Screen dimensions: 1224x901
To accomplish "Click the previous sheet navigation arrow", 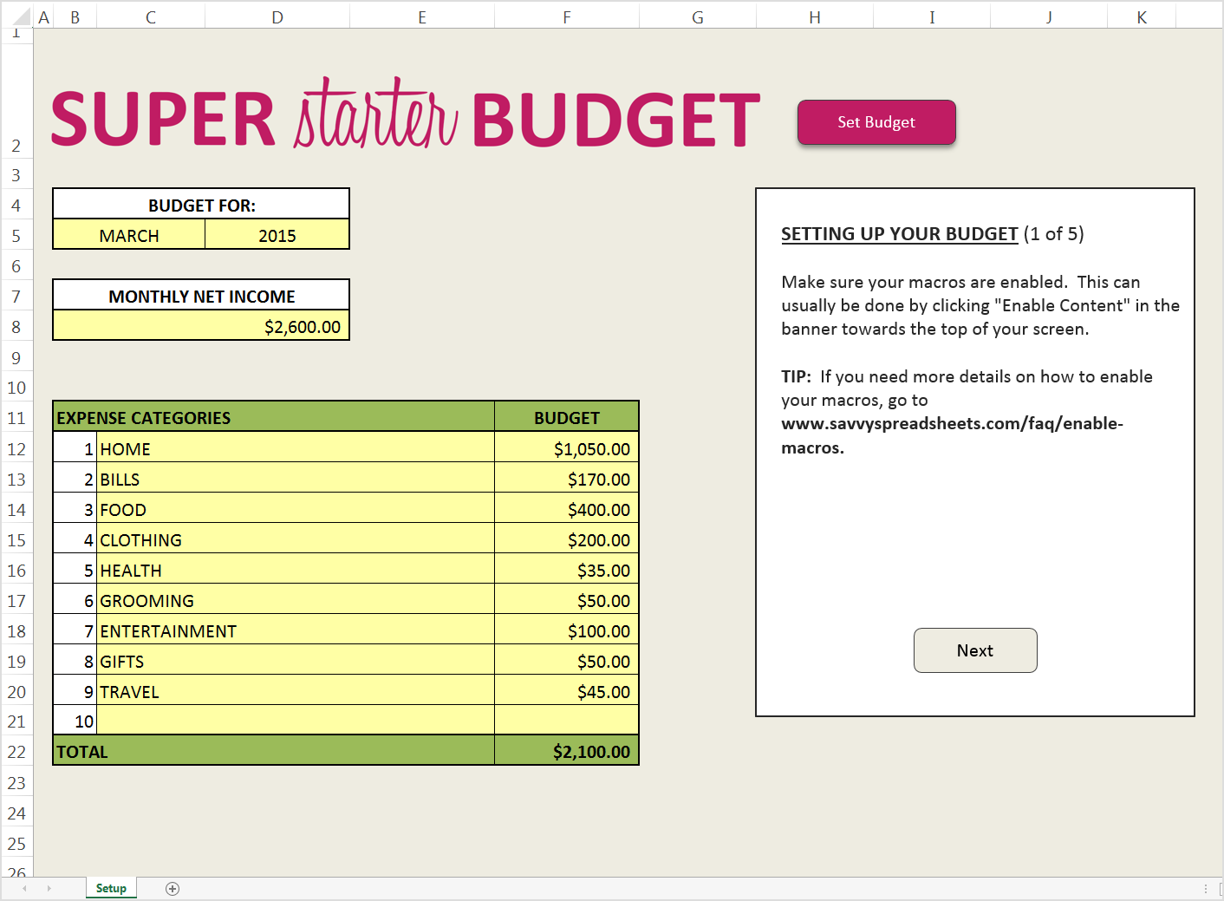I will pyautogui.click(x=24, y=888).
